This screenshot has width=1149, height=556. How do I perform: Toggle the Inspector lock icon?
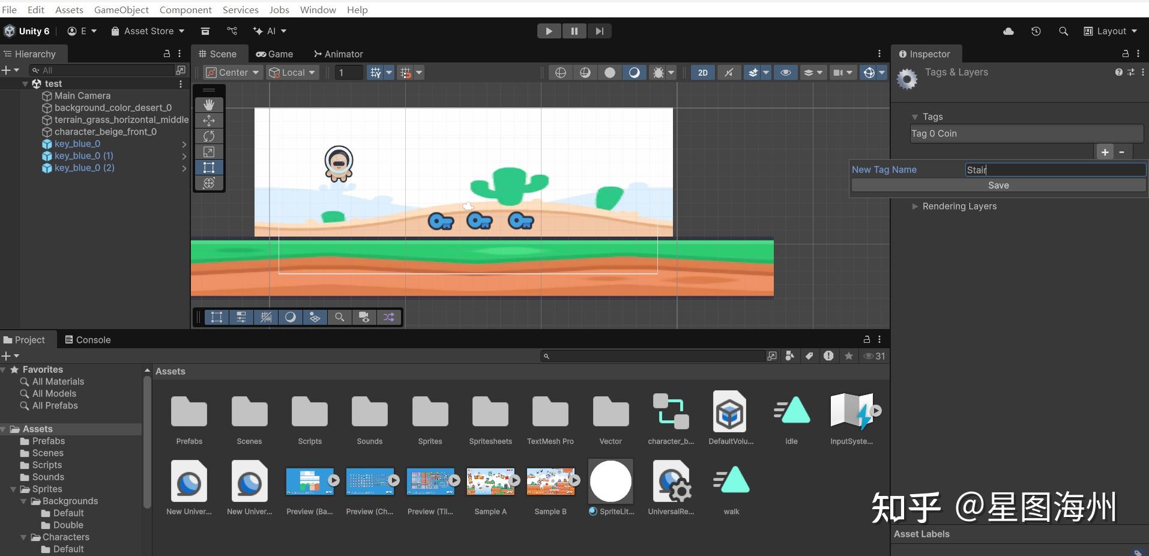pyautogui.click(x=1125, y=54)
